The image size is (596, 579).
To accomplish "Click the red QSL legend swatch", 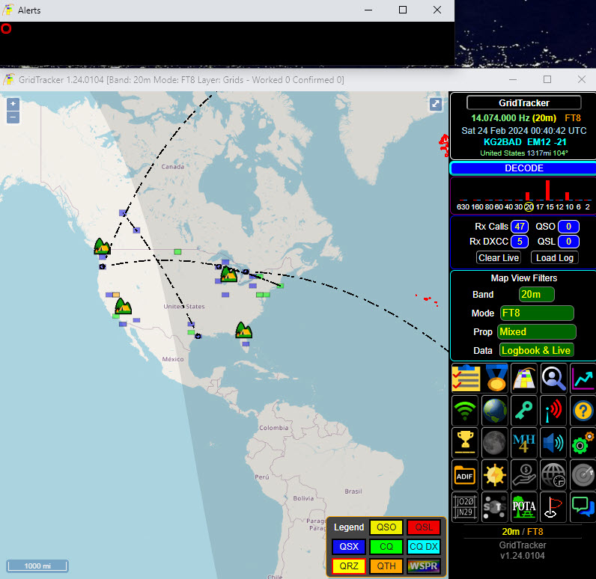I will coord(425,527).
